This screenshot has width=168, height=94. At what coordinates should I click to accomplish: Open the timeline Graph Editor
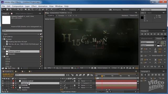92,75
